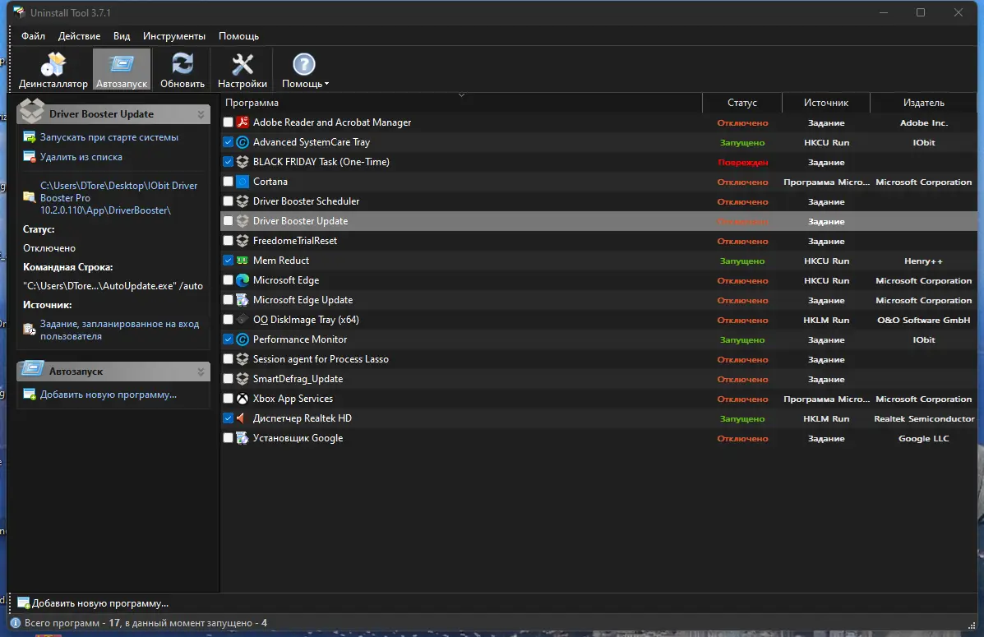
Task: Select the Session agent for Process Lasso entry
Action: (x=320, y=359)
